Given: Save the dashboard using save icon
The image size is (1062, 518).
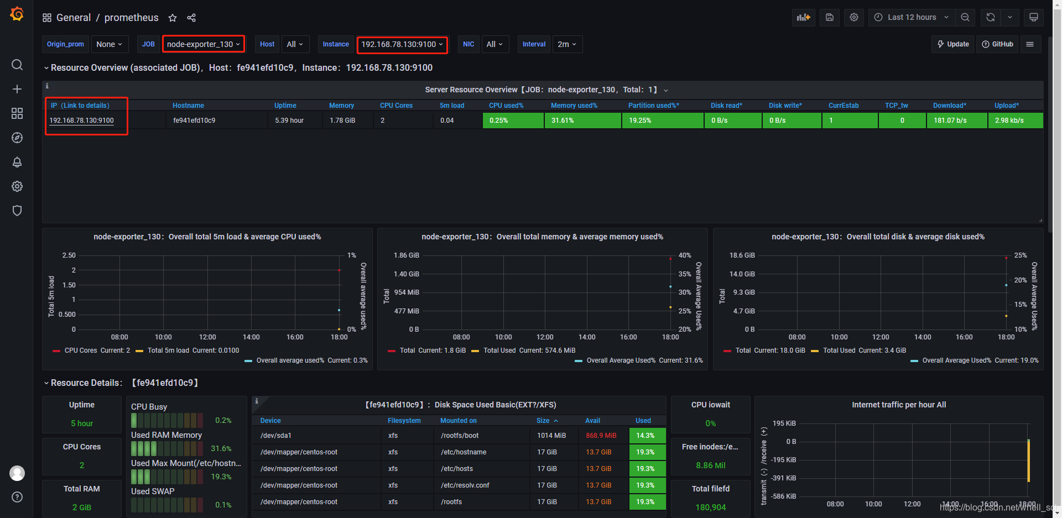Looking at the screenshot, I should tap(830, 17).
